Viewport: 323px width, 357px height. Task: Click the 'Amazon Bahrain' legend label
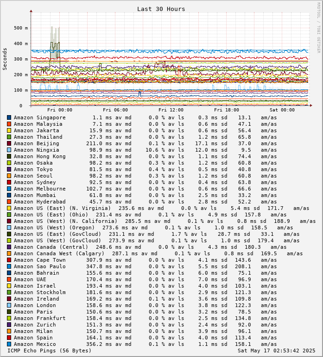(37, 273)
